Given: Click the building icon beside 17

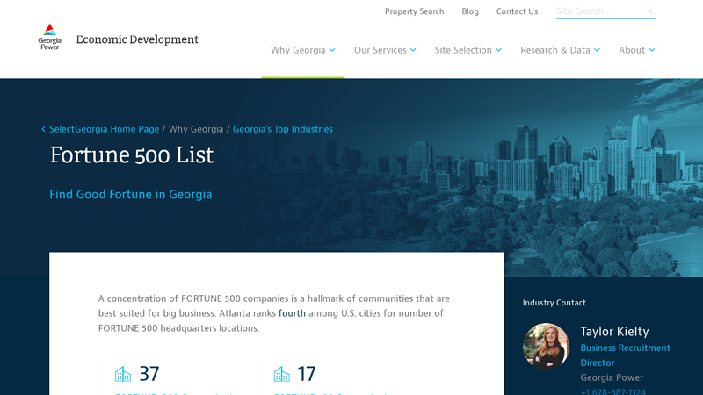Looking at the screenshot, I should click(281, 374).
